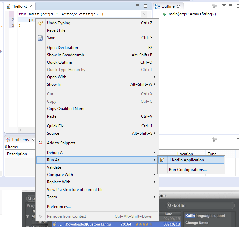Click the Add to Snippets icon
The width and height of the screenshot is (239, 227).
[x=40, y=143]
